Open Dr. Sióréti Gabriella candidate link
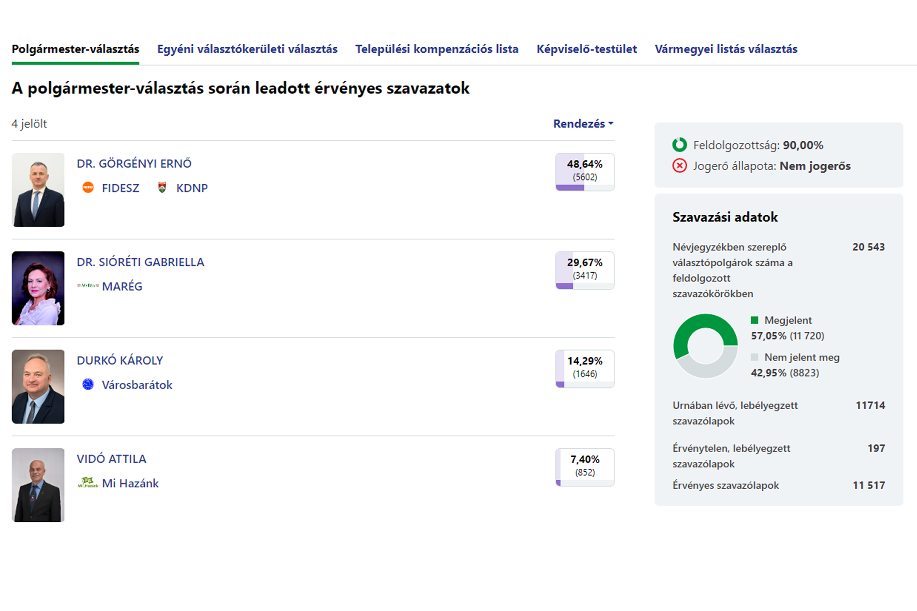Screen dimensions: 917x611 click(x=140, y=262)
